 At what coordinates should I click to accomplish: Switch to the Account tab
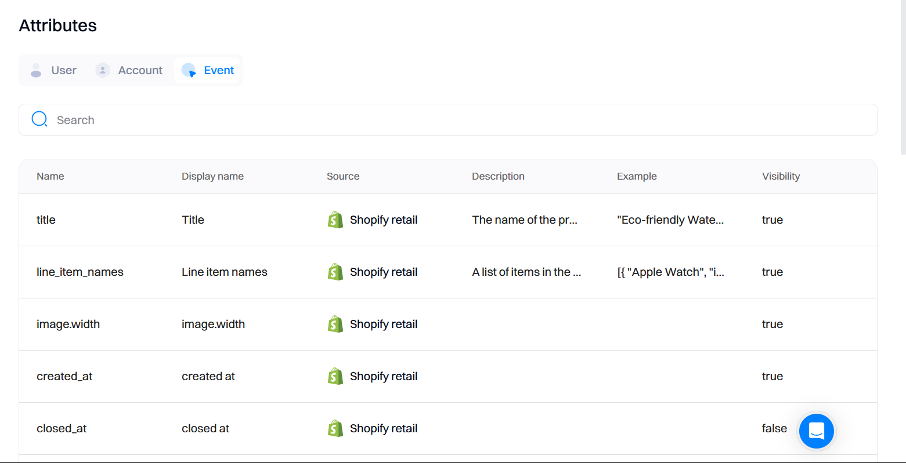tap(129, 70)
